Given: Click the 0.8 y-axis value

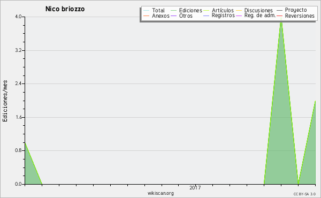Looking at the screenshot, I should pyautogui.click(x=18, y=150).
